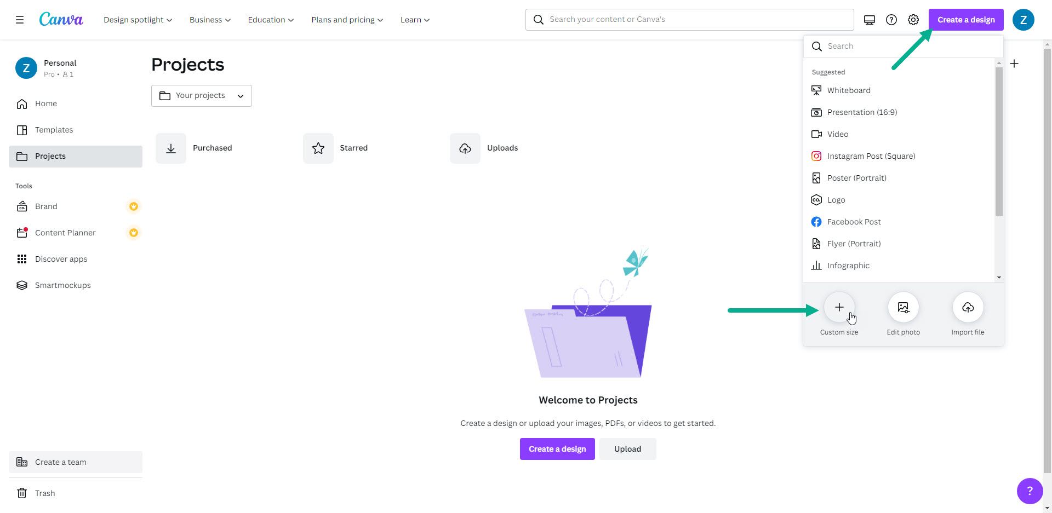Click the purple Create a design button
Viewport: 1052px width, 513px height.
(x=965, y=19)
